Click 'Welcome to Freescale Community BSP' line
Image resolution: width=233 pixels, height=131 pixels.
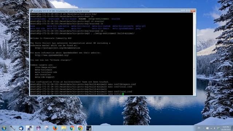51,38
